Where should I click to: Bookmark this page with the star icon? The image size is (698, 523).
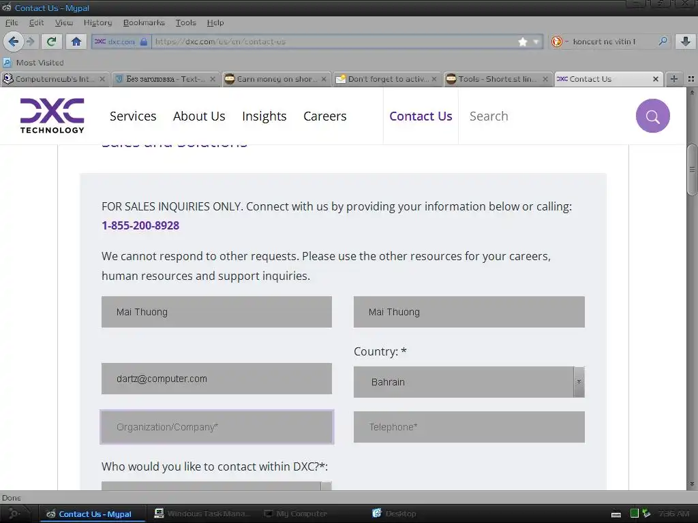(x=523, y=42)
